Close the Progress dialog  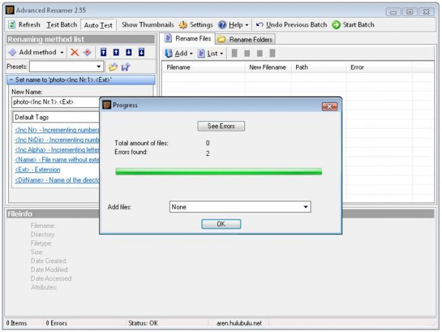pyautogui.click(x=329, y=107)
